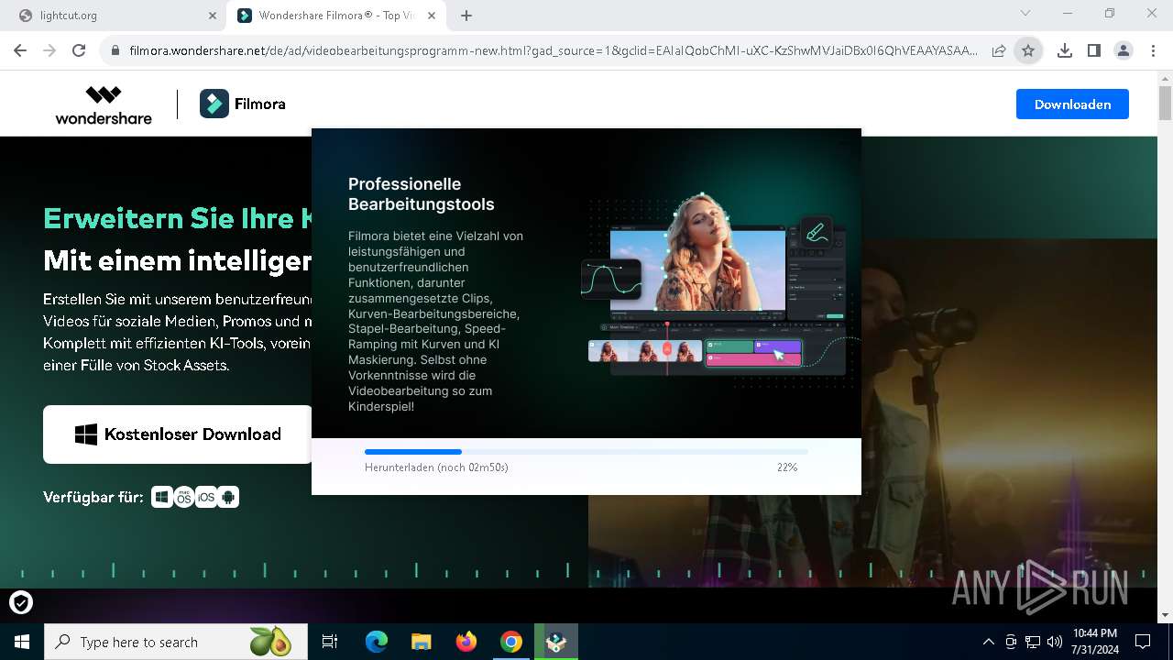Screen dimensions: 1173x660
Task: Reload the page with the refresh icon
Action: (x=79, y=51)
